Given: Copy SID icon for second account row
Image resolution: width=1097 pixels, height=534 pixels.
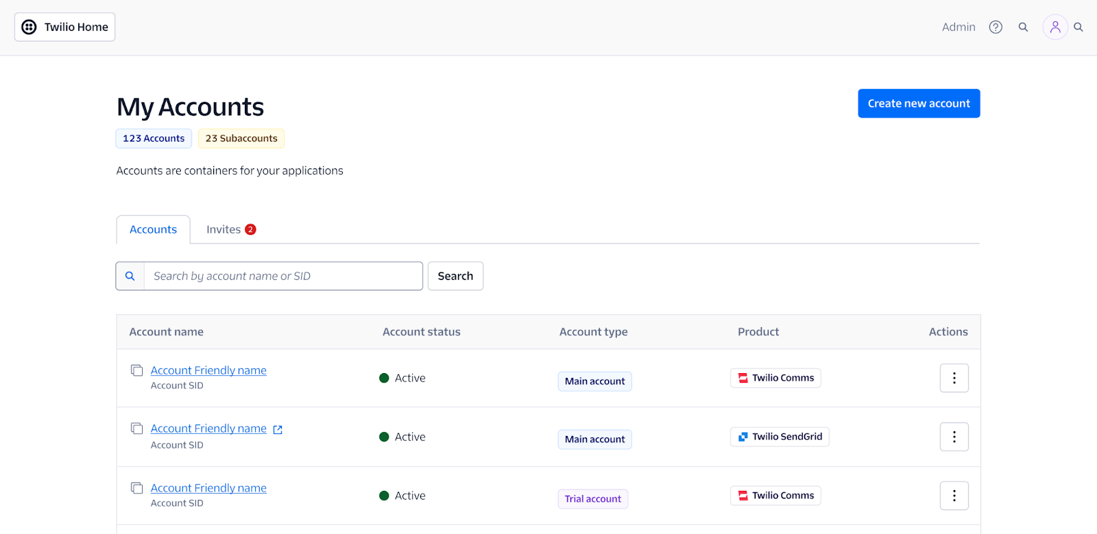Looking at the screenshot, I should [x=137, y=429].
